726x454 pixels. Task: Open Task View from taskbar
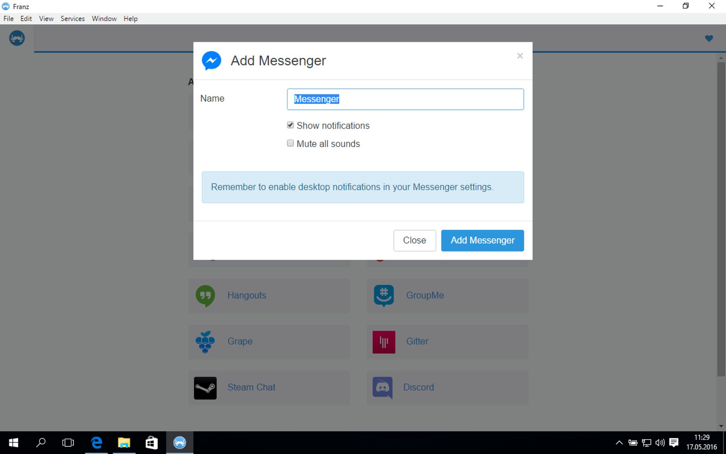point(68,443)
